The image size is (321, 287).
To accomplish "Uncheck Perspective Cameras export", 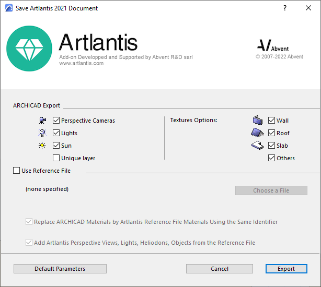I will (x=56, y=121).
